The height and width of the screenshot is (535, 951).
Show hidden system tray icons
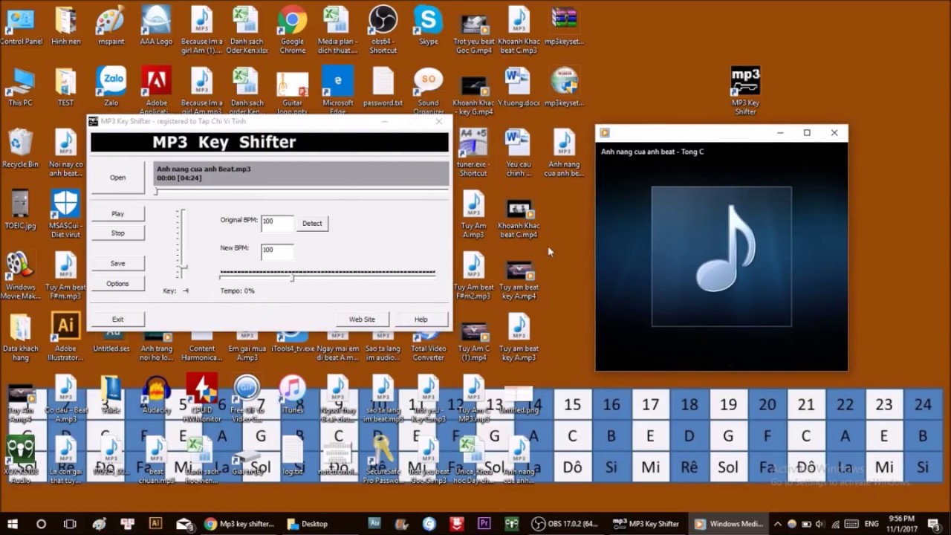click(x=778, y=524)
